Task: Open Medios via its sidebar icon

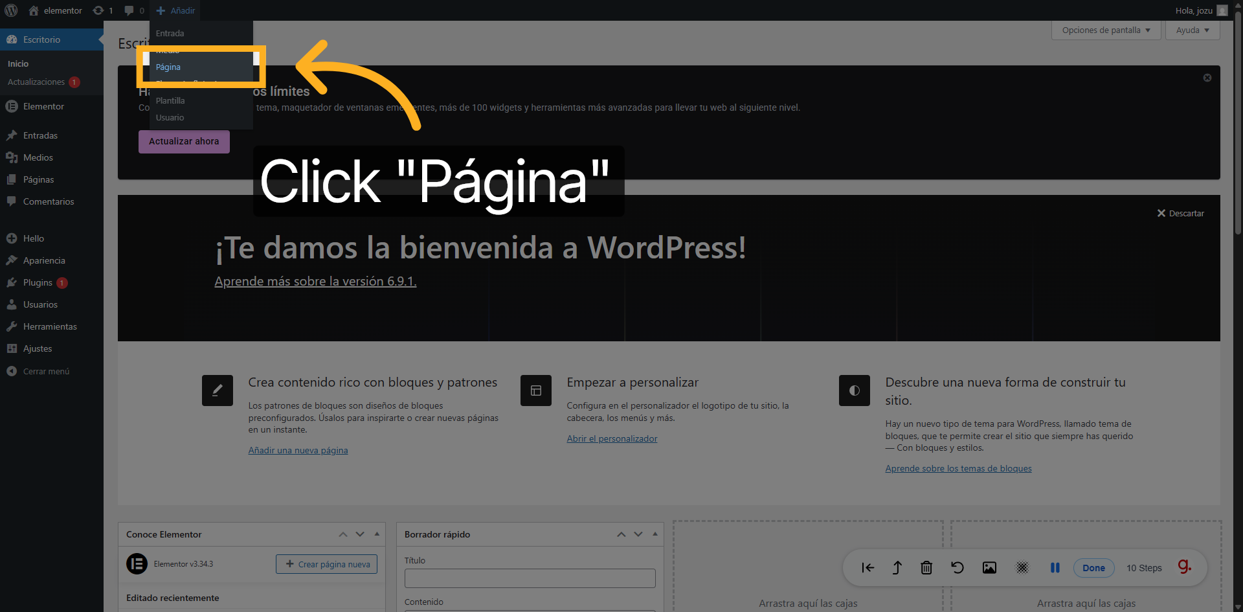Action: (12, 157)
